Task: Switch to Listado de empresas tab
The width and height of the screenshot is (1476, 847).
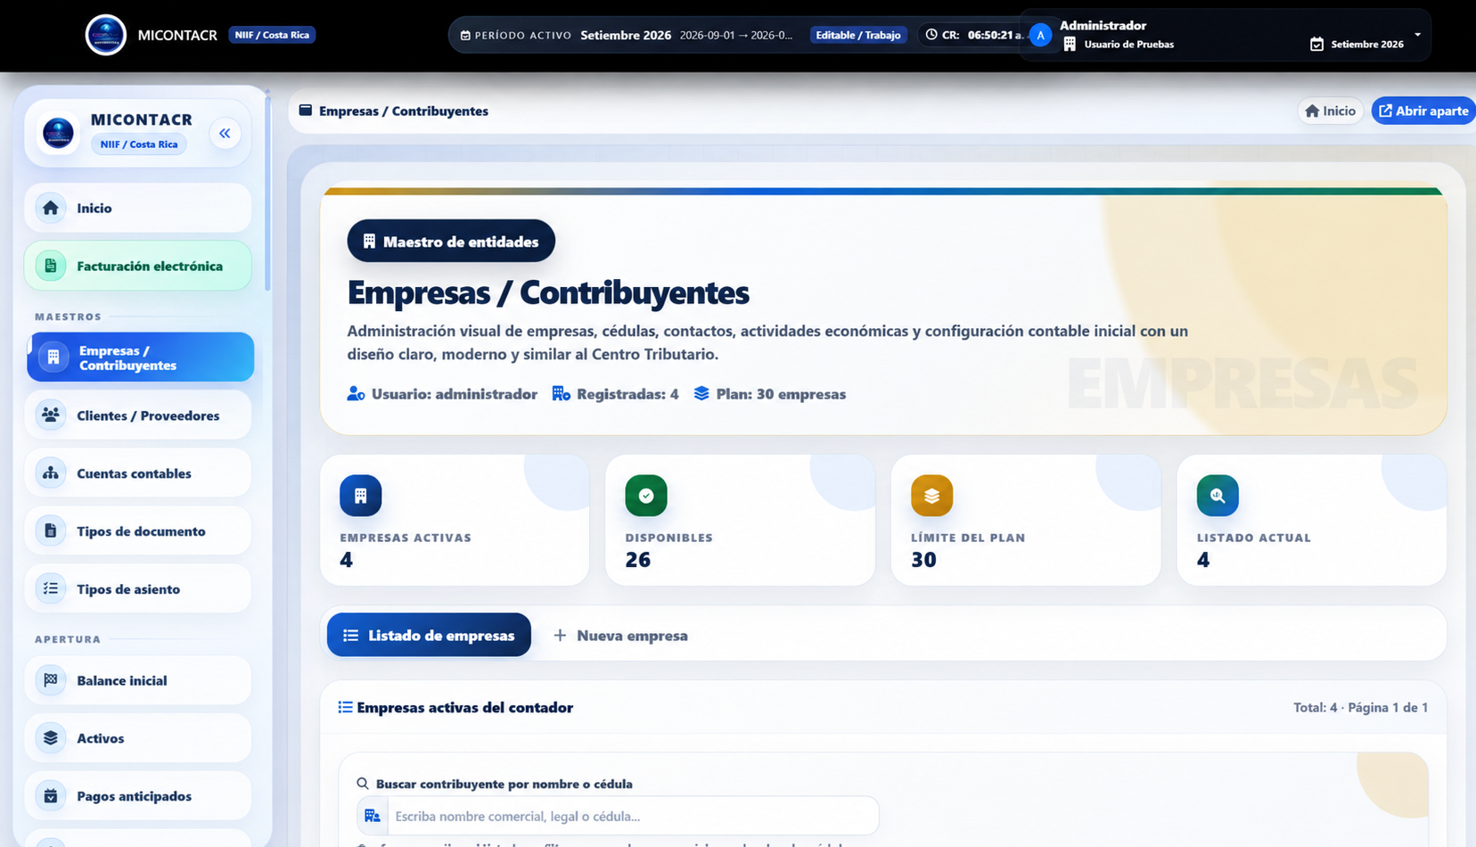Action: 429,635
